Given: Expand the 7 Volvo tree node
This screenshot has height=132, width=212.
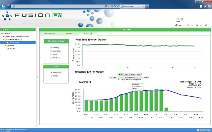Looking at the screenshot, I should tap(6, 46).
